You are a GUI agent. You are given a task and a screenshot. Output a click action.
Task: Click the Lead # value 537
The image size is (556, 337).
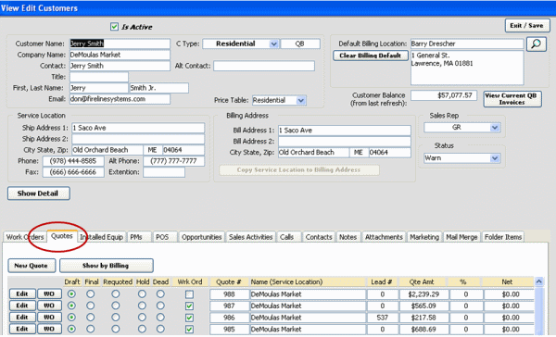coord(383,318)
